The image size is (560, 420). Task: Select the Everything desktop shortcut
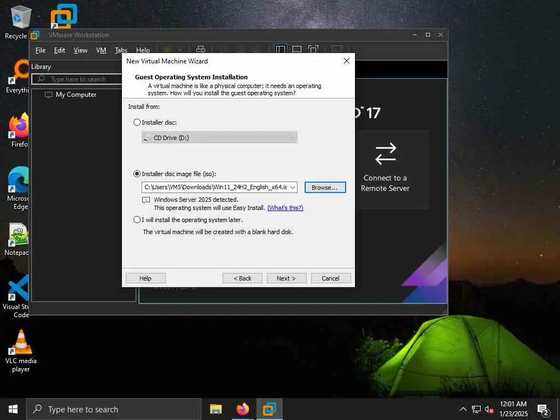pos(18,77)
